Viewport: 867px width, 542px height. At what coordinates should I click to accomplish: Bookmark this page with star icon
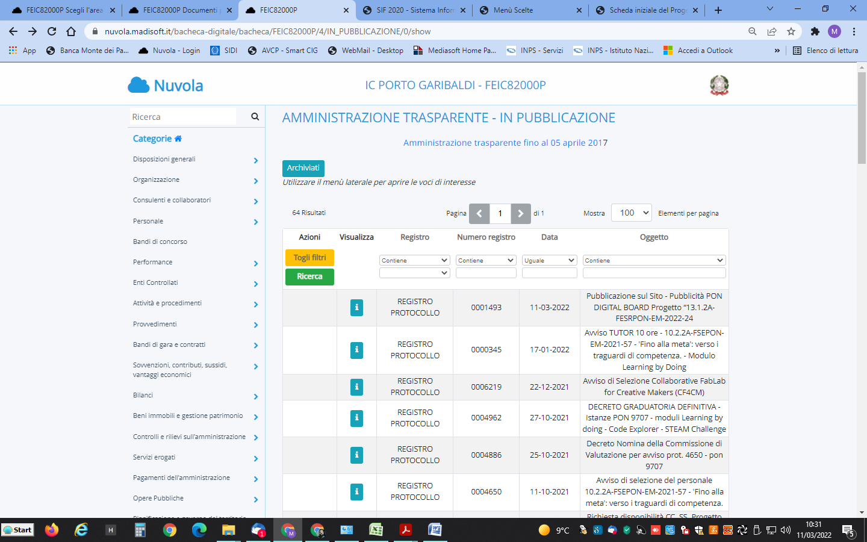pyautogui.click(x=791, y=31)
